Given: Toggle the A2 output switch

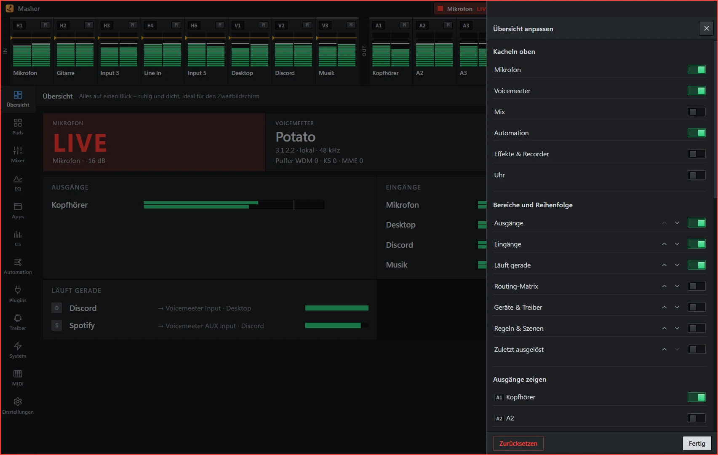Looking at the screenshot, I should click(x=697, y=418).
